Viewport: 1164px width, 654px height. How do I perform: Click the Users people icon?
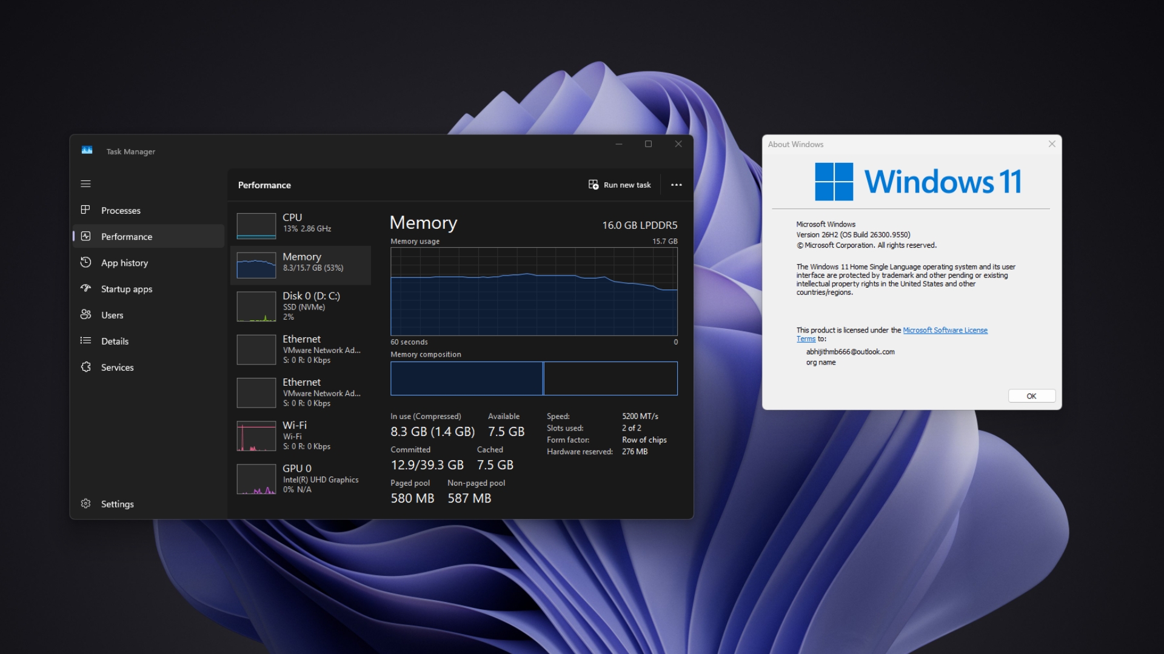pos(85,314)
